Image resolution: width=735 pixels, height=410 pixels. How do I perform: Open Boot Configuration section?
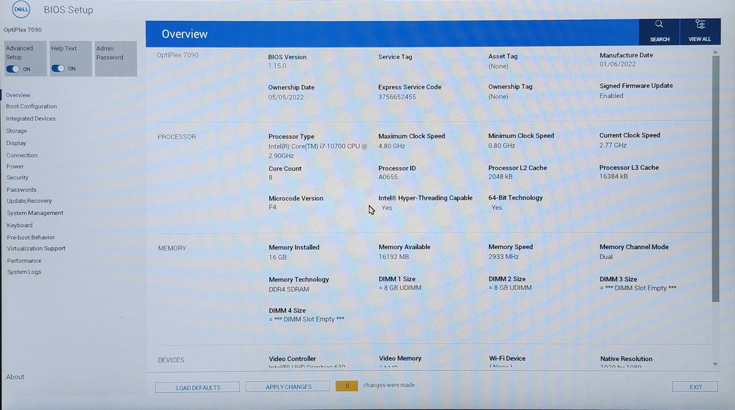pyautogui.click(x=32, y=107)
